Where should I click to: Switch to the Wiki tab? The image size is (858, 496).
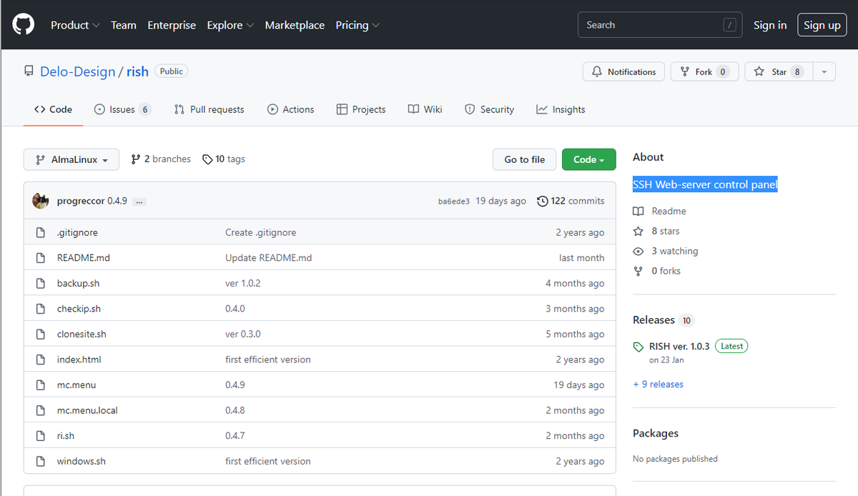(x=425, y=109)
